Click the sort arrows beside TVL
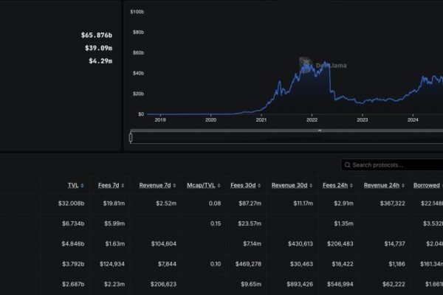Viewport: 443px width, 295px height. coord(82,186)
